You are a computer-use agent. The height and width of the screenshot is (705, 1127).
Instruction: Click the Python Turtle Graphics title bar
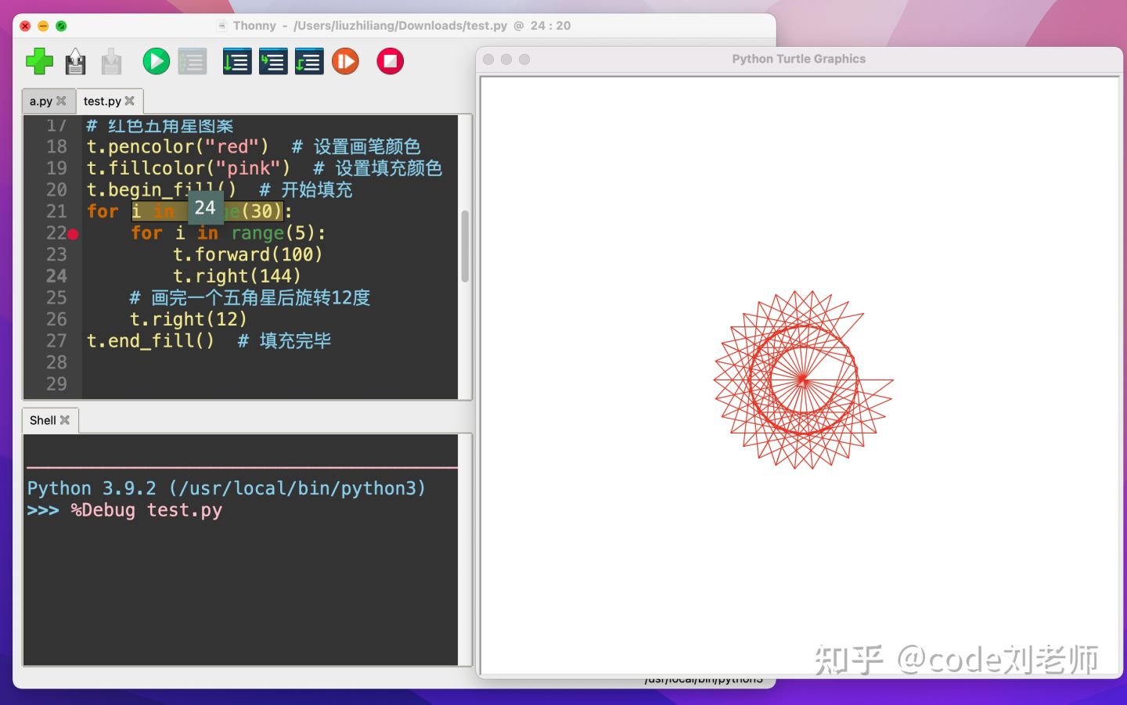pyautogui.click(x=798, y=59)
